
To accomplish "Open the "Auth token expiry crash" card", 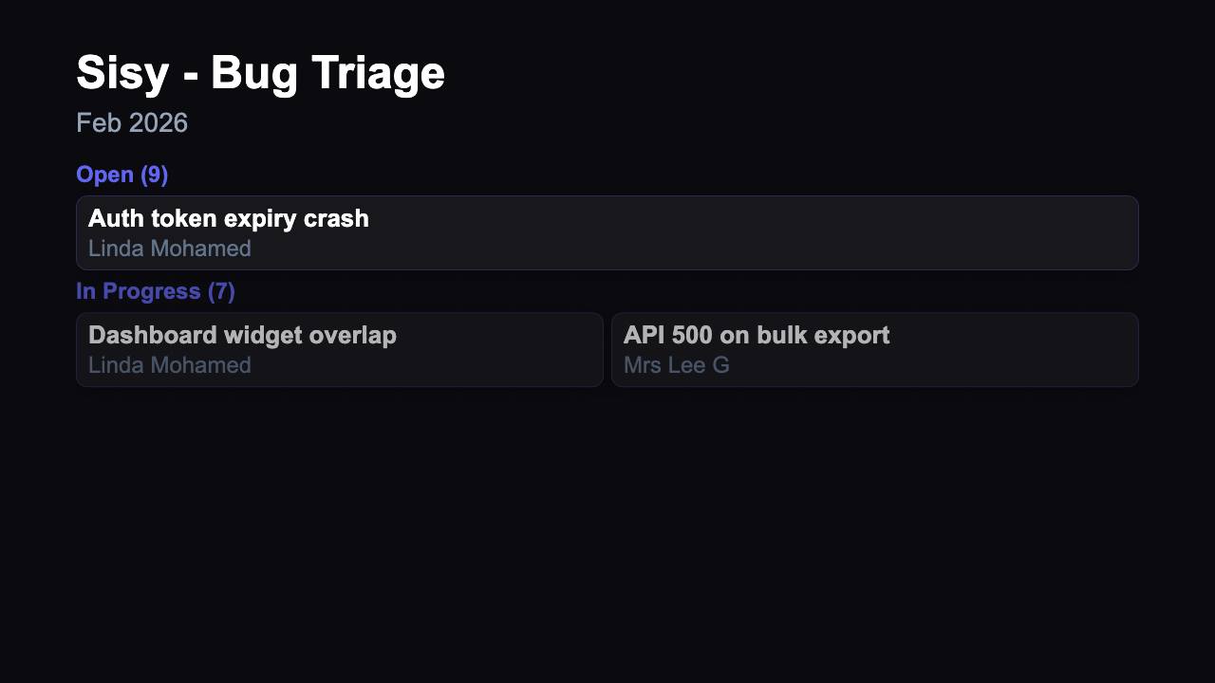I will (607, 232).
